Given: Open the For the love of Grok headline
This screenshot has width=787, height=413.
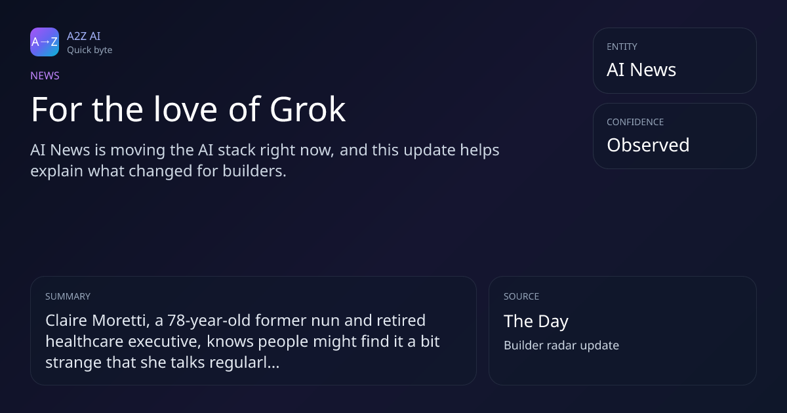Looking at the screenshot, I should point(188,109).
